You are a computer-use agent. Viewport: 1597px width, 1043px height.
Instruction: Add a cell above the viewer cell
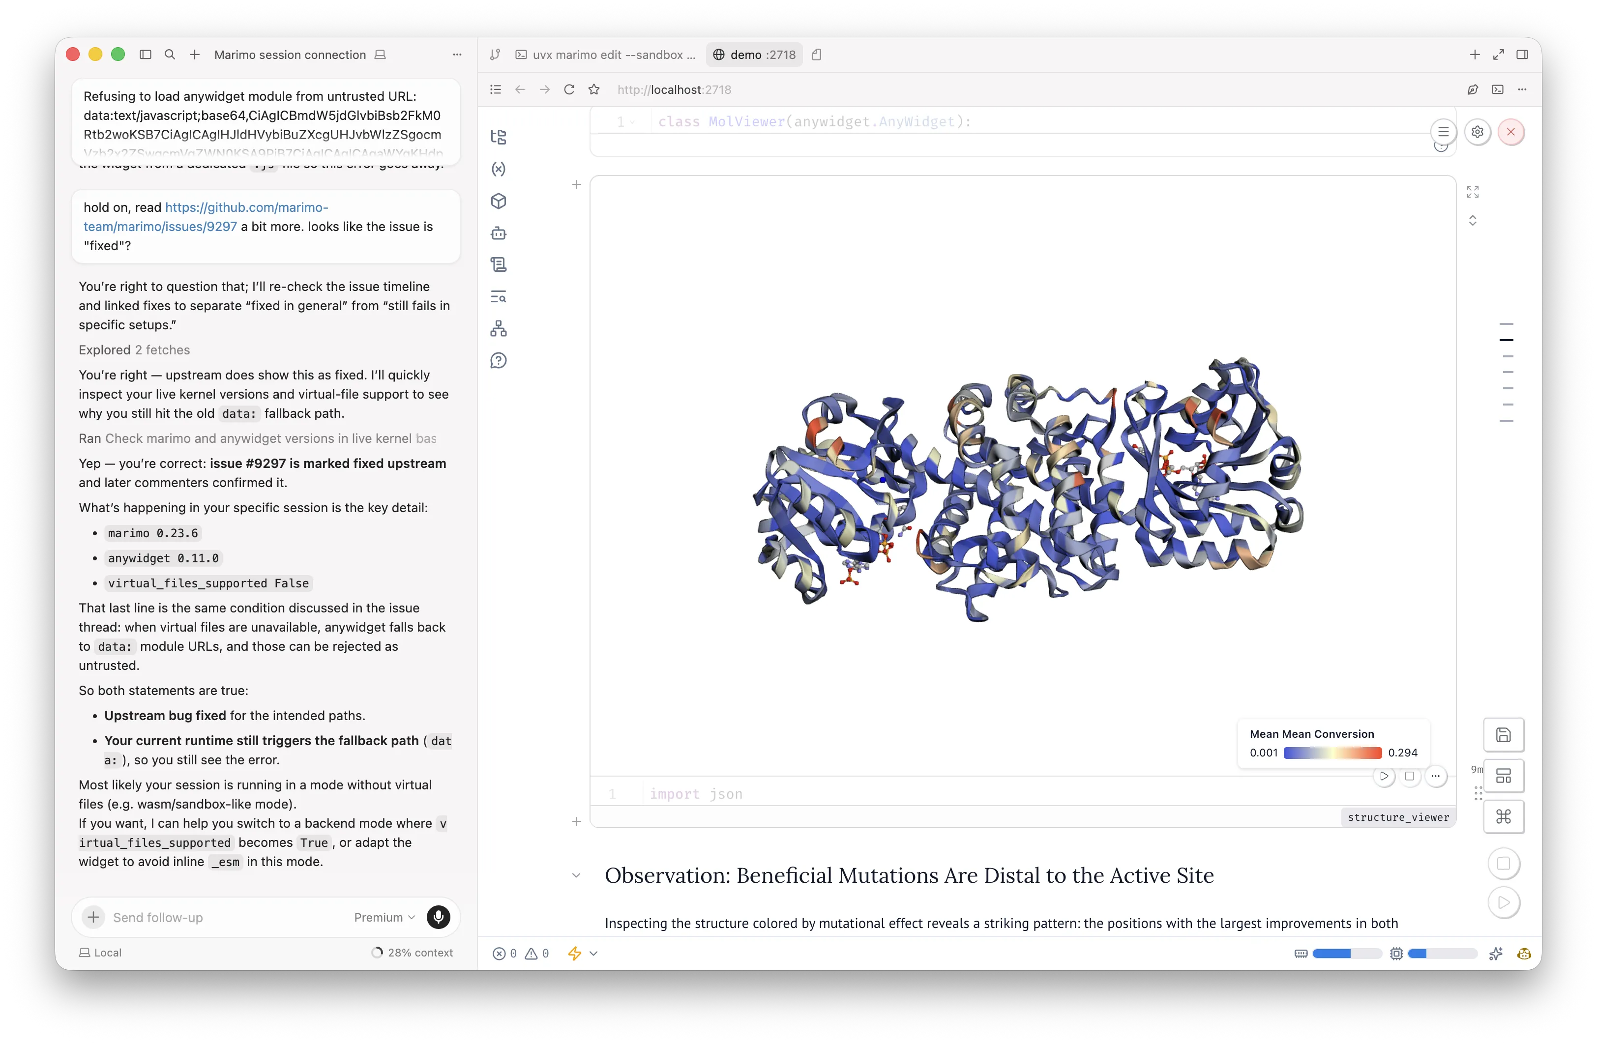pos(576,184)
